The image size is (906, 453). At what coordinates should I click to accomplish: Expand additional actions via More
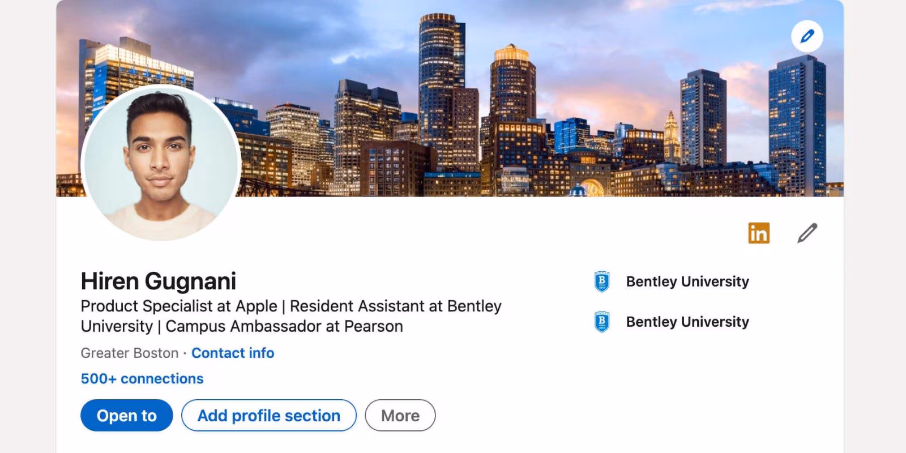point(400,415)
